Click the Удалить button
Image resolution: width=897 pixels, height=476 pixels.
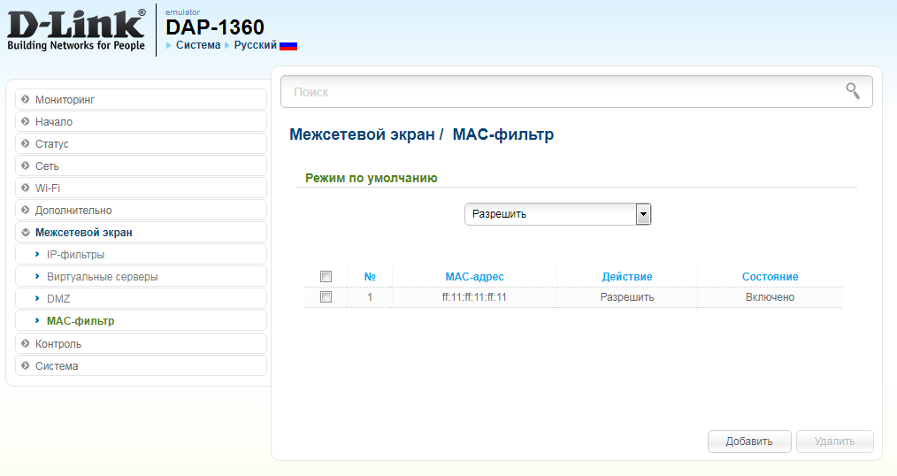(835, 441)
